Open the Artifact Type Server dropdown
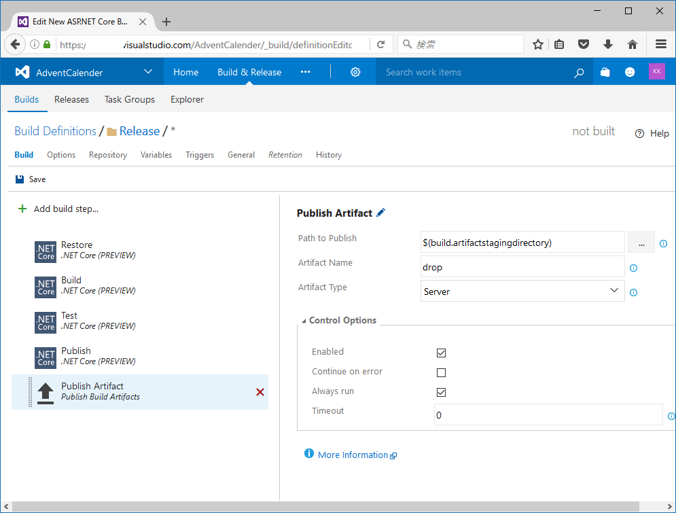676x513 pixels. [x=522, y=291]
